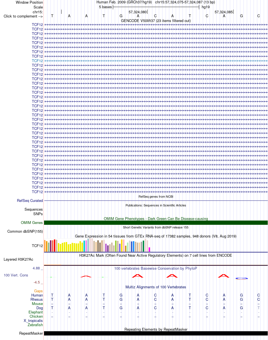
Task: Click the Mouse alignment row label
Action: [38, 304]
